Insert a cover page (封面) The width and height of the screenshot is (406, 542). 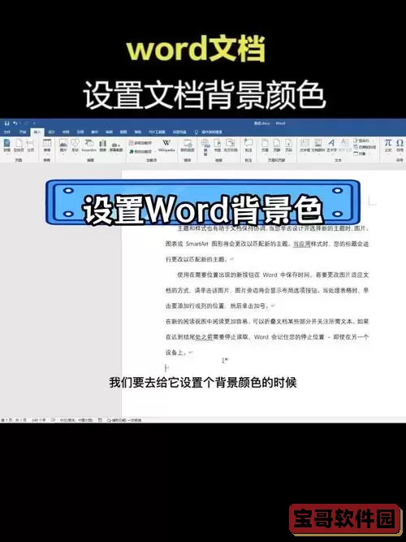(x=7, y=145)
